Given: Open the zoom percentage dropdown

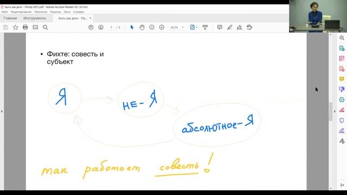Looking at the screenshot, I should click(183, 28).
